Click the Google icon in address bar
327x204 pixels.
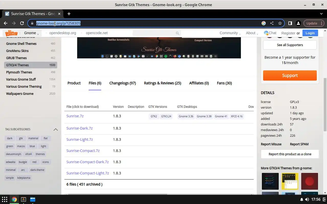[264, 23]
